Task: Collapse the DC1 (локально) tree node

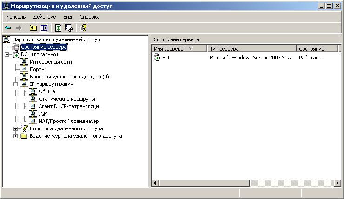Action: (x=7, y=55)
